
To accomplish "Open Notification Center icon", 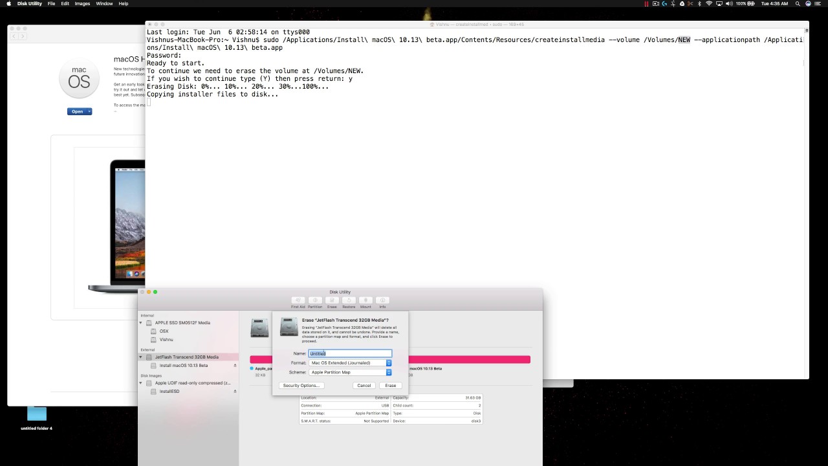I will (819, 4).
